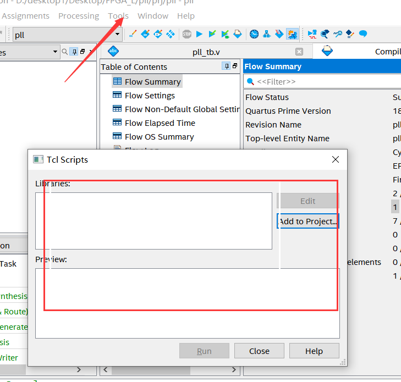Select Flow Non-Default Global Settings entry

(x=176, y=109)
